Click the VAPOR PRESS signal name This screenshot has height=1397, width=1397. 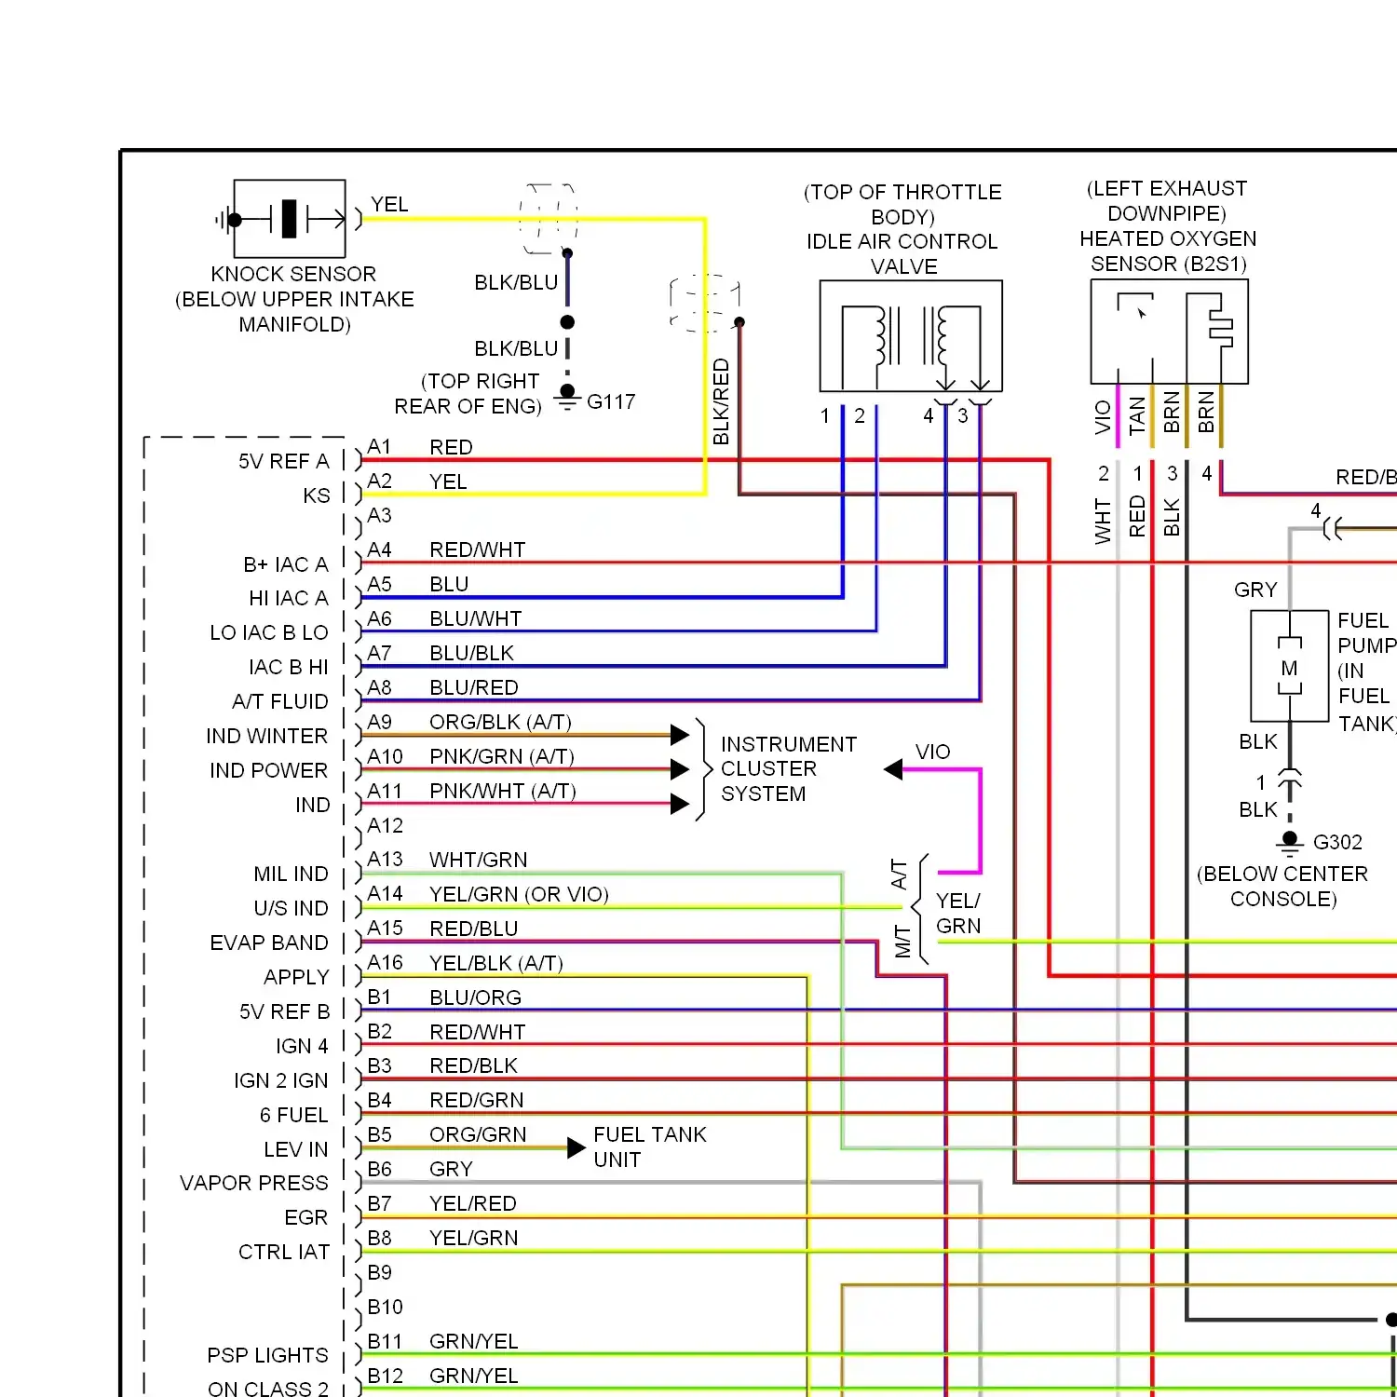254,1183
